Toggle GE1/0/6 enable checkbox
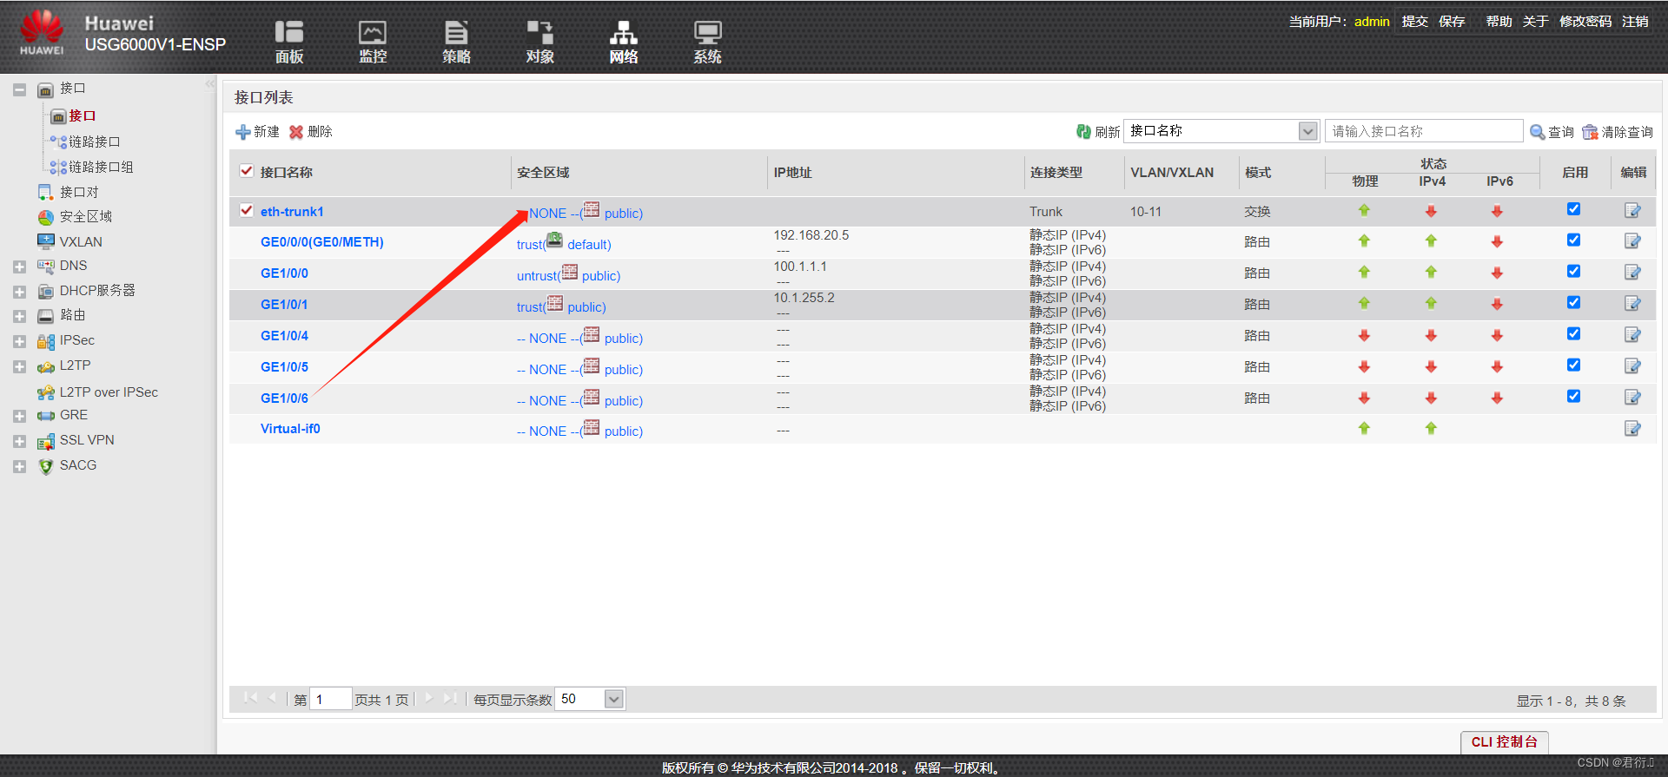This screenshot has width=1668, height=777. (1573, 397)
